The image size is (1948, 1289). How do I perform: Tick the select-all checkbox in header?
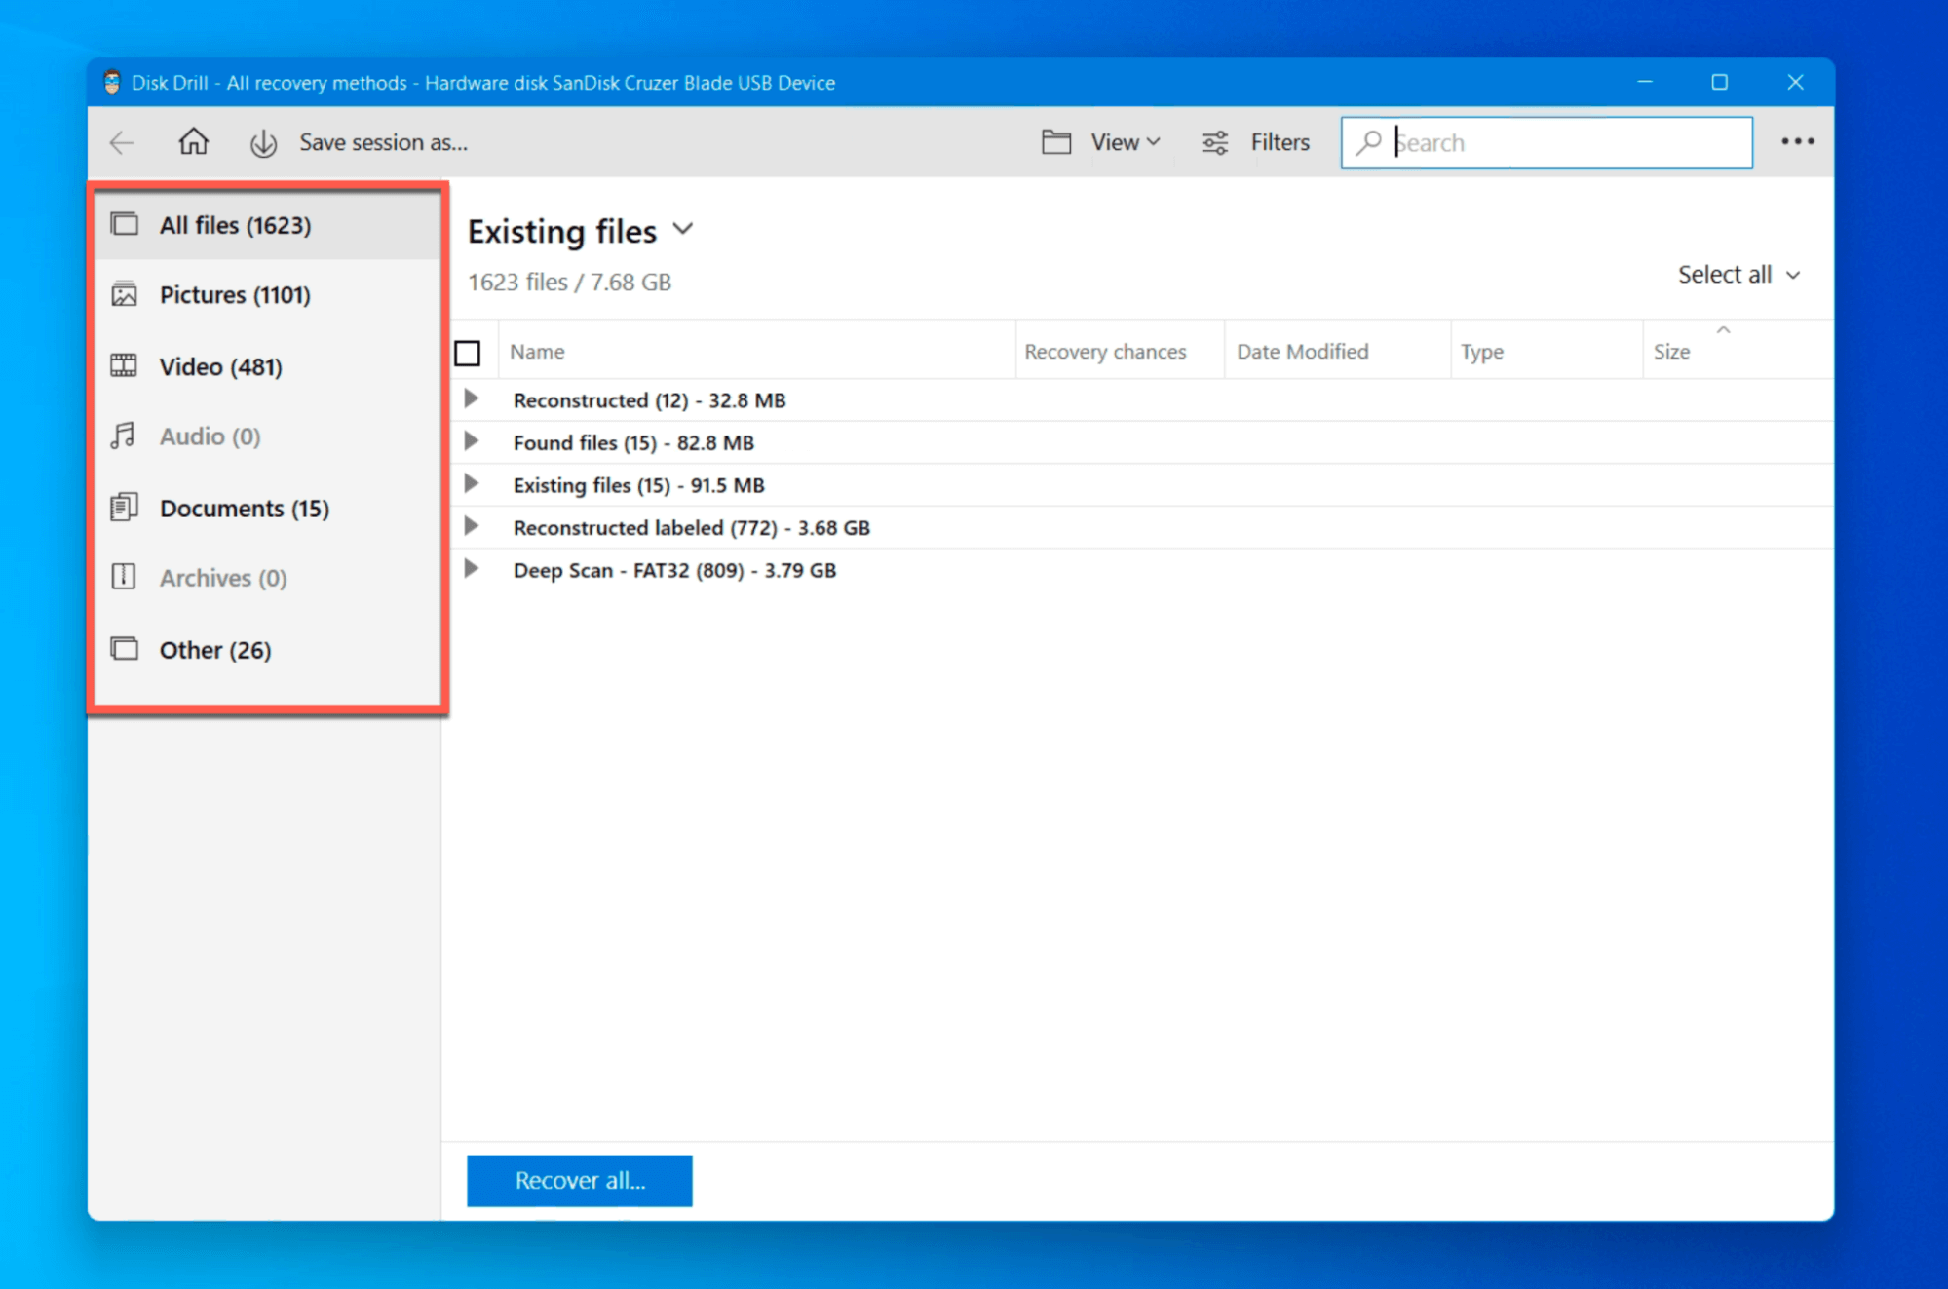468,353
